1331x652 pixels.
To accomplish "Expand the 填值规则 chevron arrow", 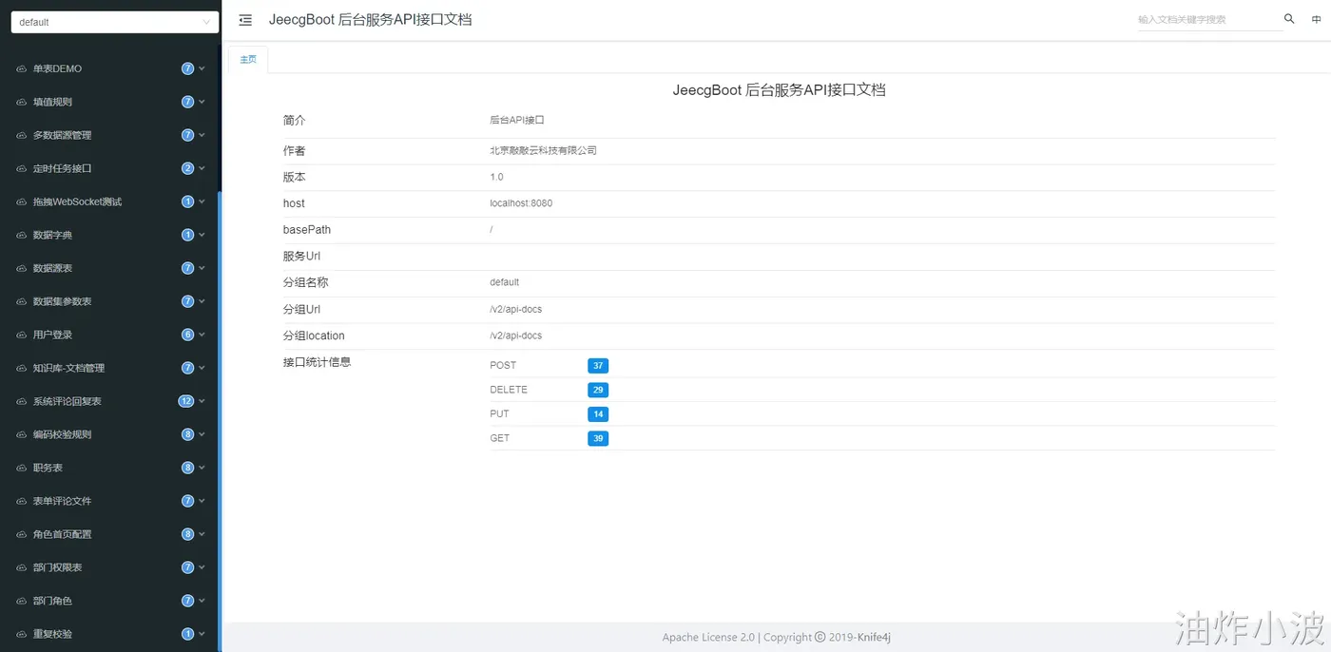I will click(x=202, y=102).
